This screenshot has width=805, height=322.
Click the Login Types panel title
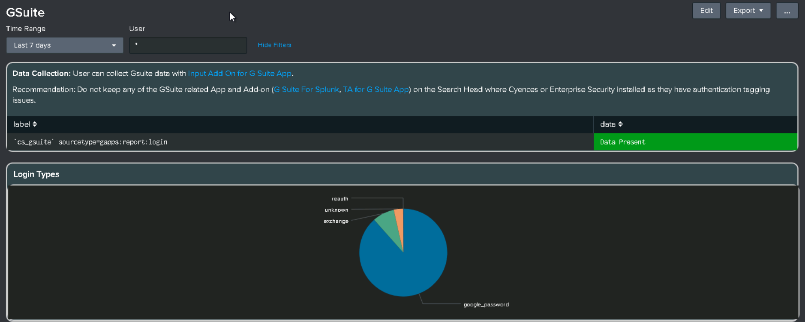[x=36, y=174]
